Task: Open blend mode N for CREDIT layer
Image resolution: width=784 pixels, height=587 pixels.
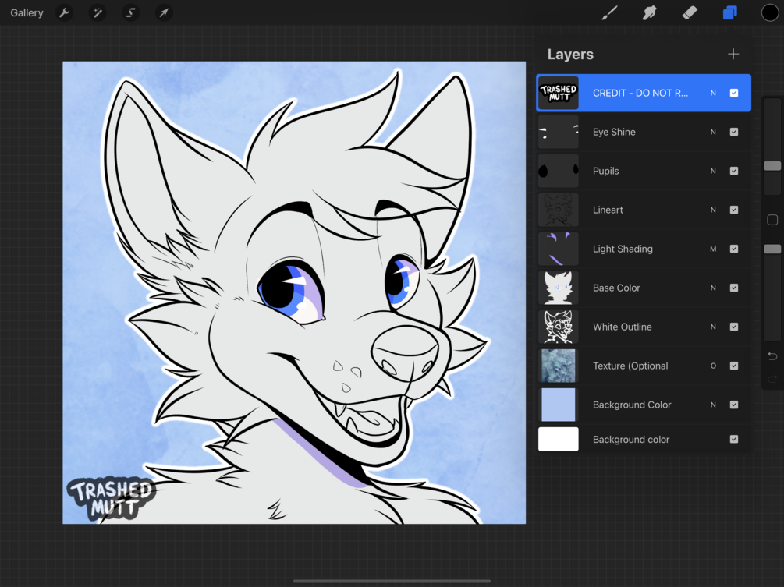Action: (x=713, y=93)
